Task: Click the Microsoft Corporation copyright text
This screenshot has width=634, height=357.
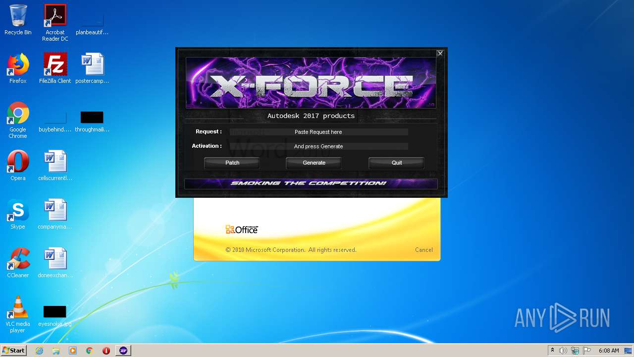Action: coord(291,250)
